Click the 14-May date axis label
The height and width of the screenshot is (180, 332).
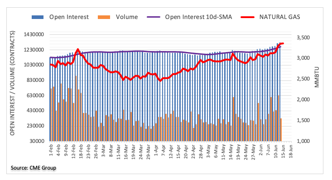(231, 152)
